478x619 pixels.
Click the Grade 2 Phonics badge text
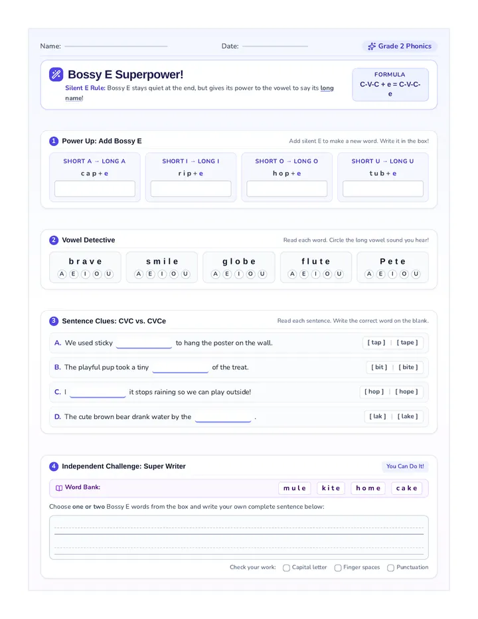pos(404,46)
